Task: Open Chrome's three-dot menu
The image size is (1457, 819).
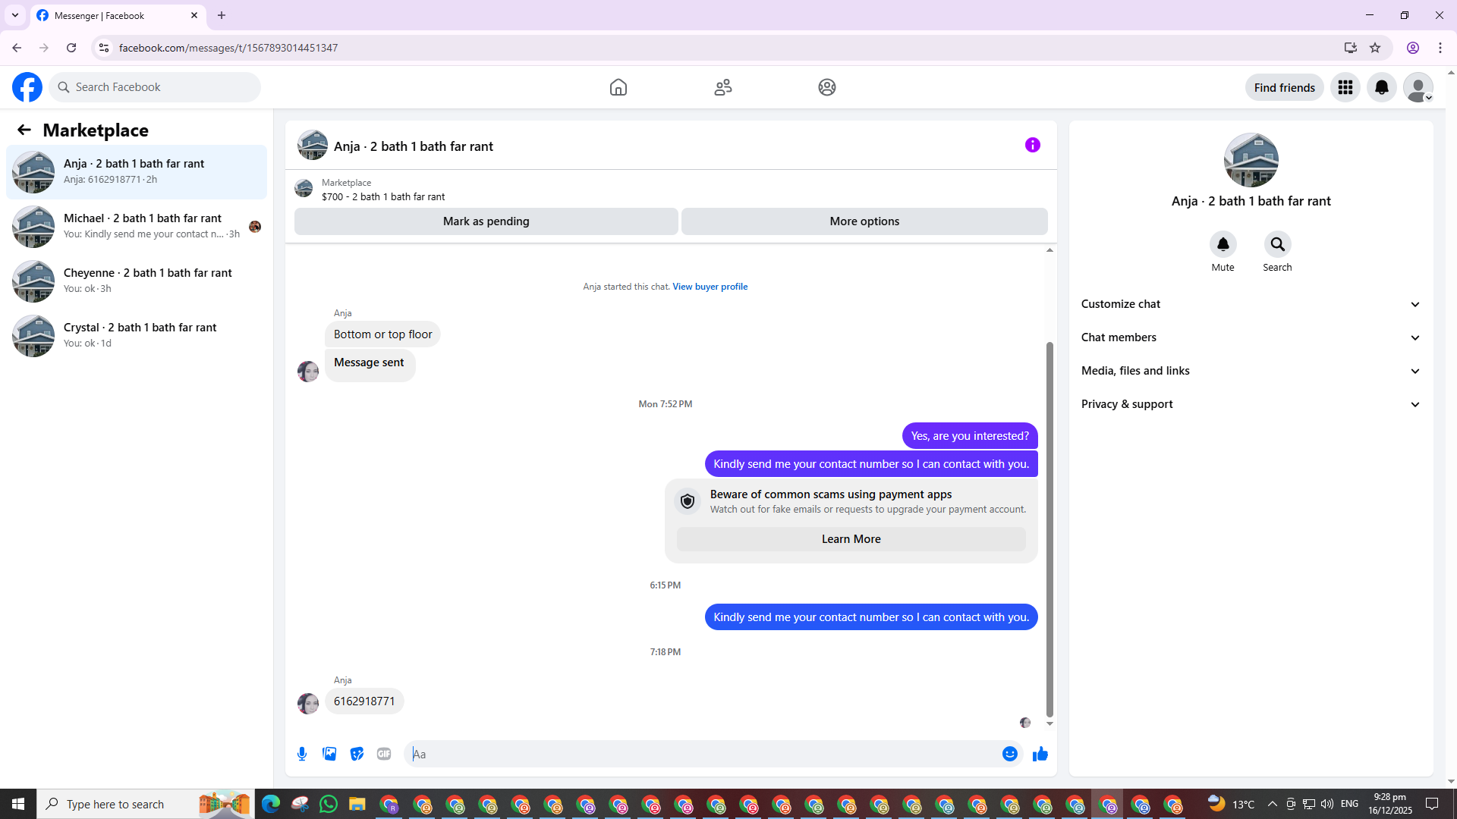Action: (x=1440, y=48)
